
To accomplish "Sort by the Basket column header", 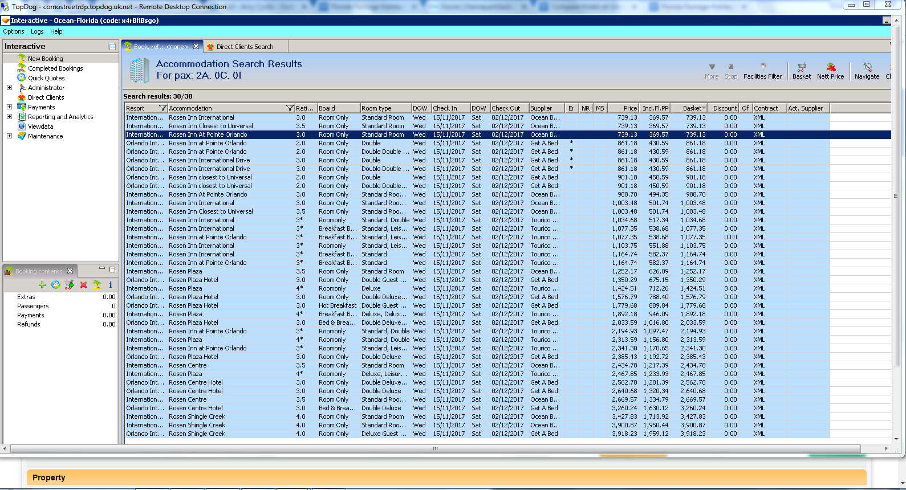I will pos(690,108).
